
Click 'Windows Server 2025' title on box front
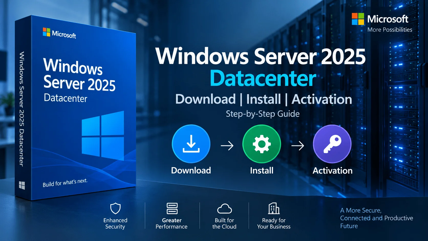click(79, 75)
